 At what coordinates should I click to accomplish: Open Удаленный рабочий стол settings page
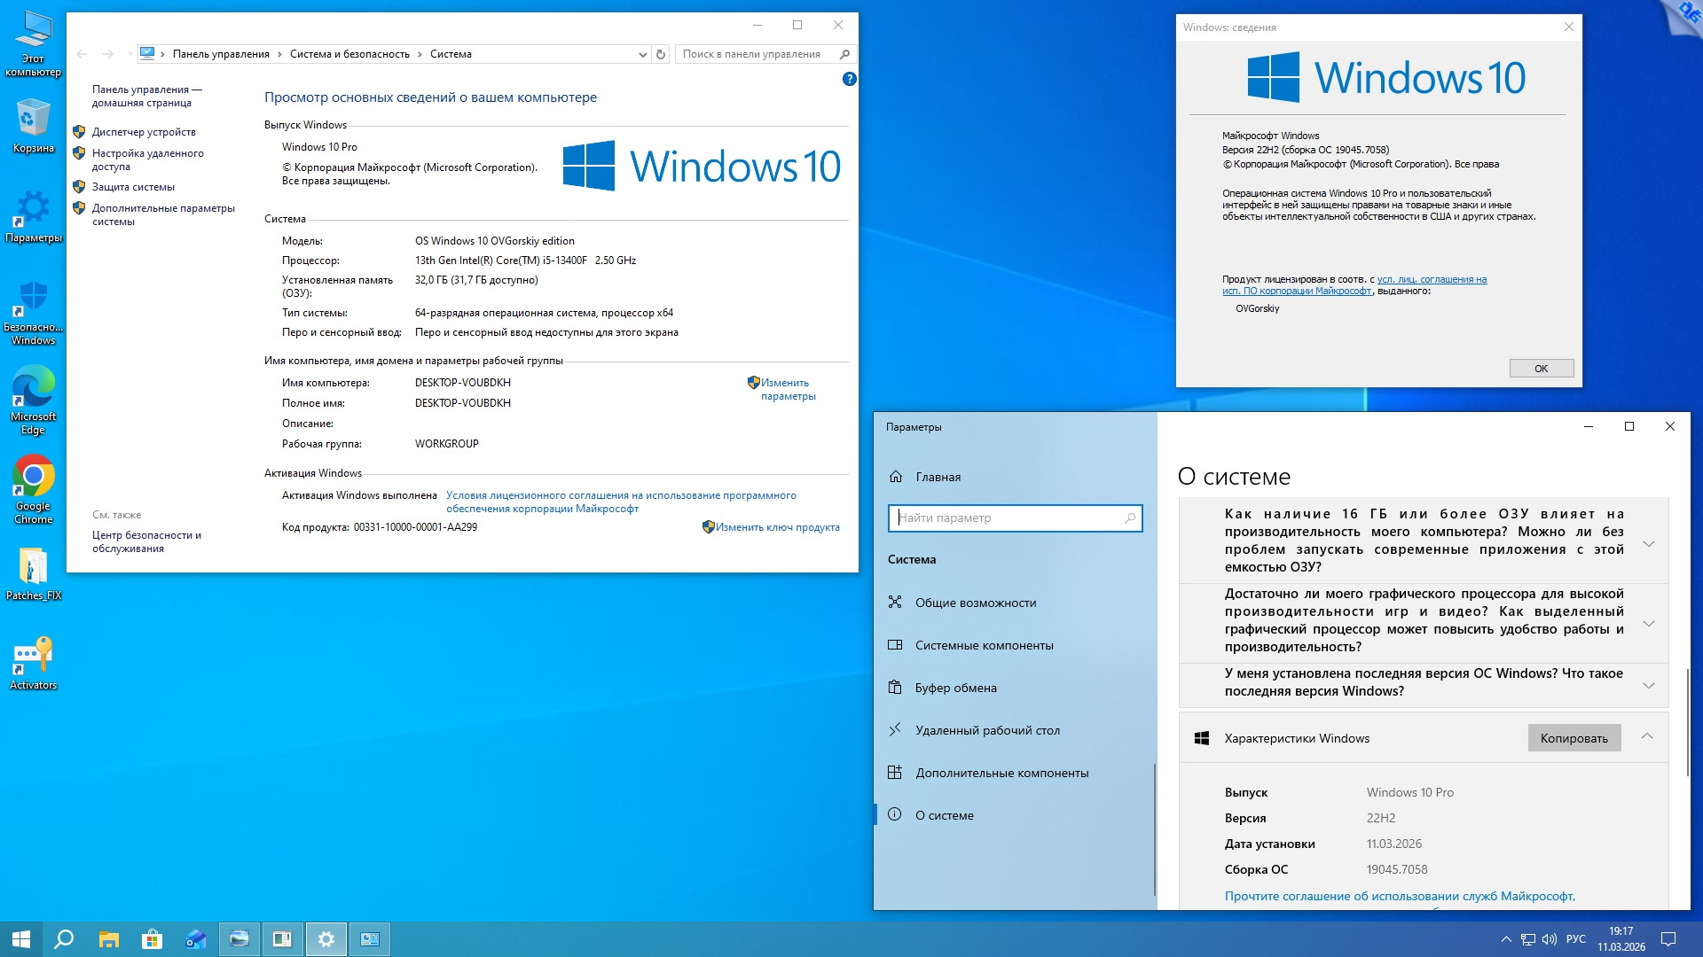coord(987,730)
